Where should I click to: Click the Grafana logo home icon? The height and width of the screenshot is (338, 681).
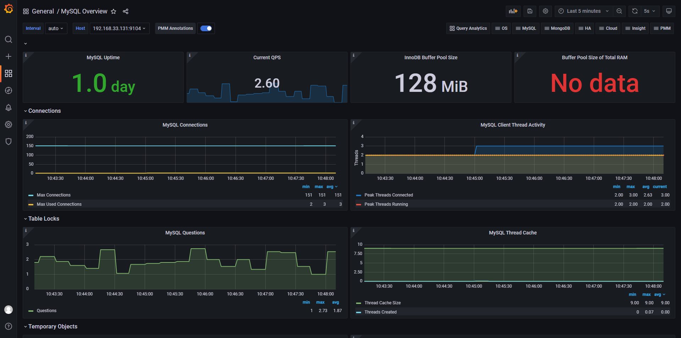(9, 9)
